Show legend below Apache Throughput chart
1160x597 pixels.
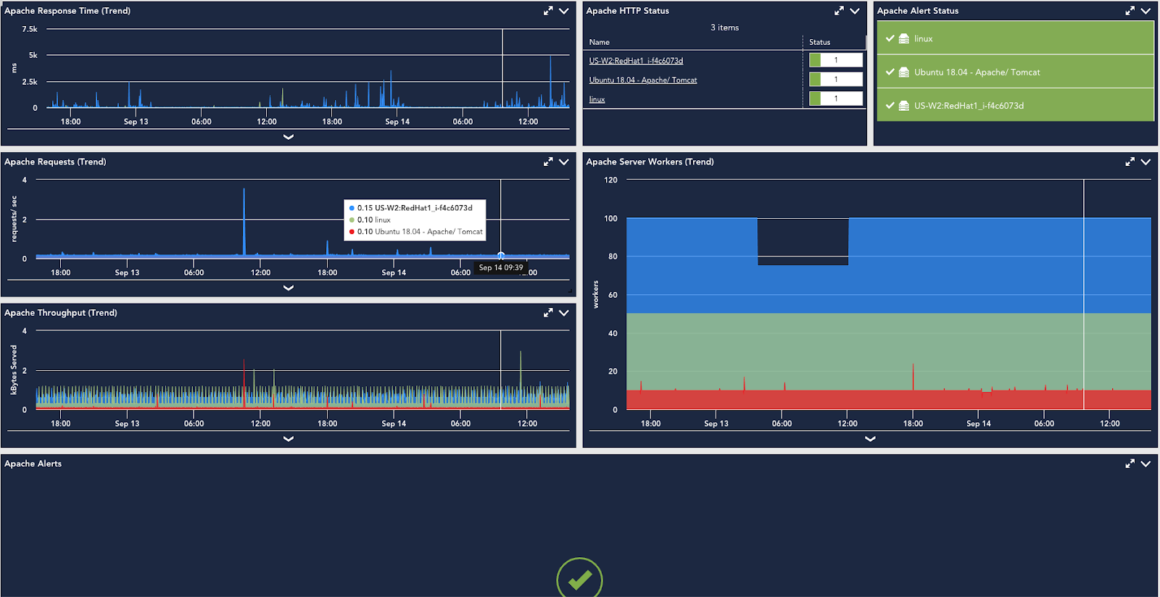(289, 438)
